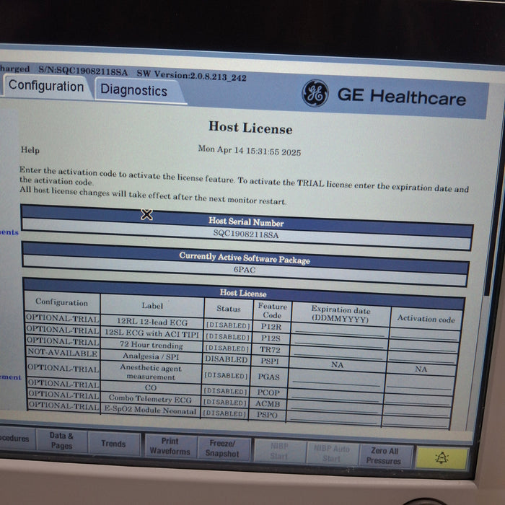Click the Activation code column header
505x505 pixels.
coord(426,319)
